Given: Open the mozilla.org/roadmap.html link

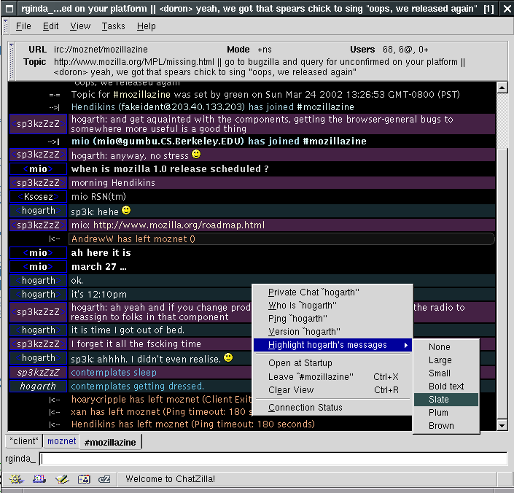Looking at the screenshot, I should [179, 225].
